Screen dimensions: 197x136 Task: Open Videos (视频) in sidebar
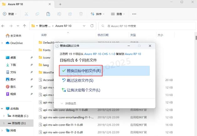pos(11,94)
